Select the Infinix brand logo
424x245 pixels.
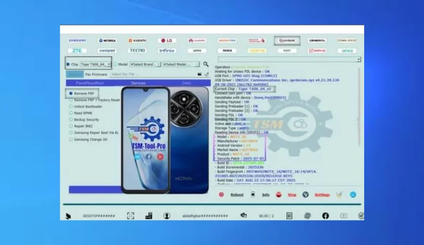(167, 51)
